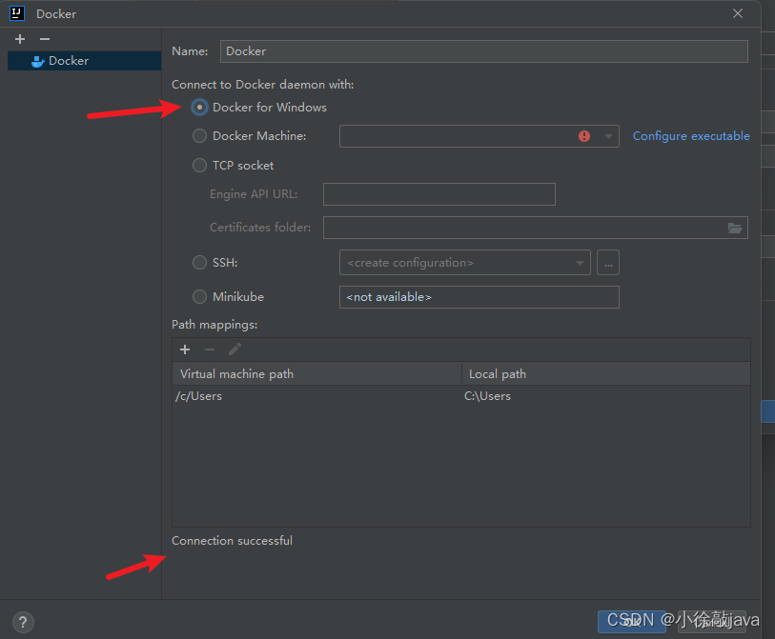Open help with the question mark button
This screenshot has height=639, width=775.
click(x=23, y=622)
